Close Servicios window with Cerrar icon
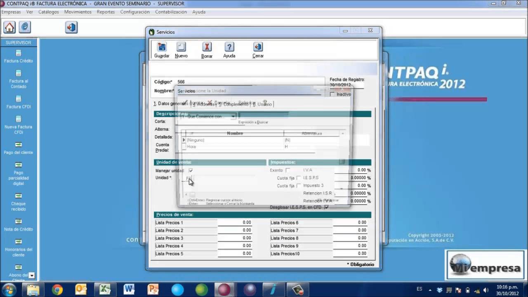The image size is (528, 297). coord(258,50)
